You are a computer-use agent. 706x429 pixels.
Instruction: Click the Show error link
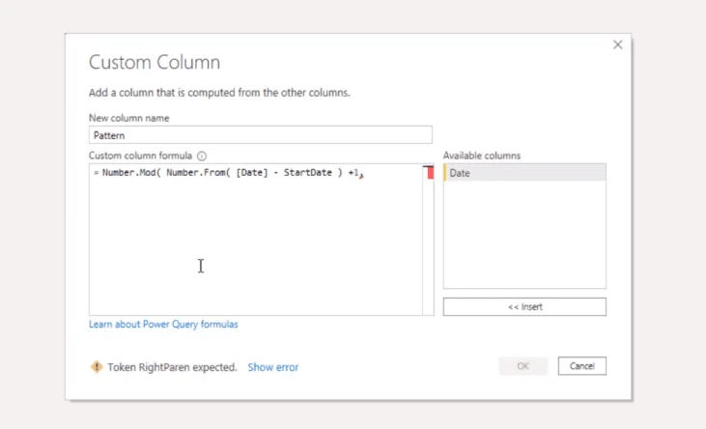[273, 367]
